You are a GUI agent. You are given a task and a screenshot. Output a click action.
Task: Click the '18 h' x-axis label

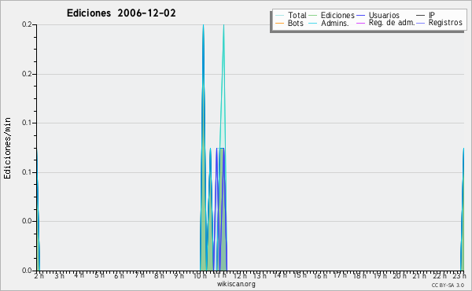point(360,275)
